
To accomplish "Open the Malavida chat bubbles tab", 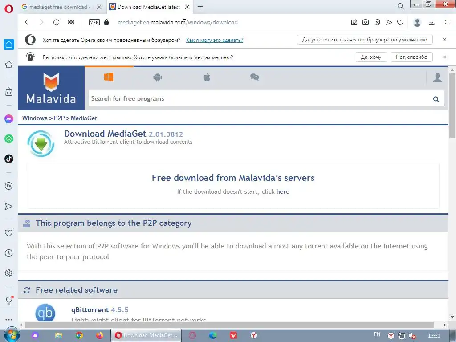I will (x=255, y=77).
